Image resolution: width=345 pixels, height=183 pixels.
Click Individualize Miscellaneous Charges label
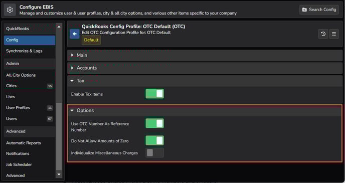point(104,153)
